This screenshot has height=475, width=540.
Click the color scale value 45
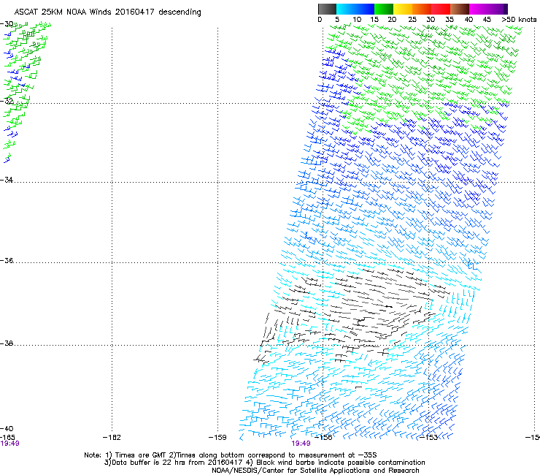(487, 20)
